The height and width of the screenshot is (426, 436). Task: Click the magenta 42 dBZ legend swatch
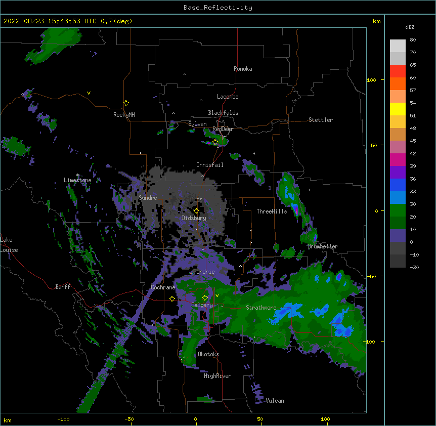(398, 159)
